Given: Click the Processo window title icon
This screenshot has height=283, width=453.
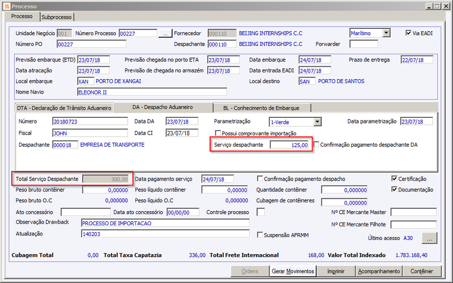Looking at the screenshot, I should 7,6.
